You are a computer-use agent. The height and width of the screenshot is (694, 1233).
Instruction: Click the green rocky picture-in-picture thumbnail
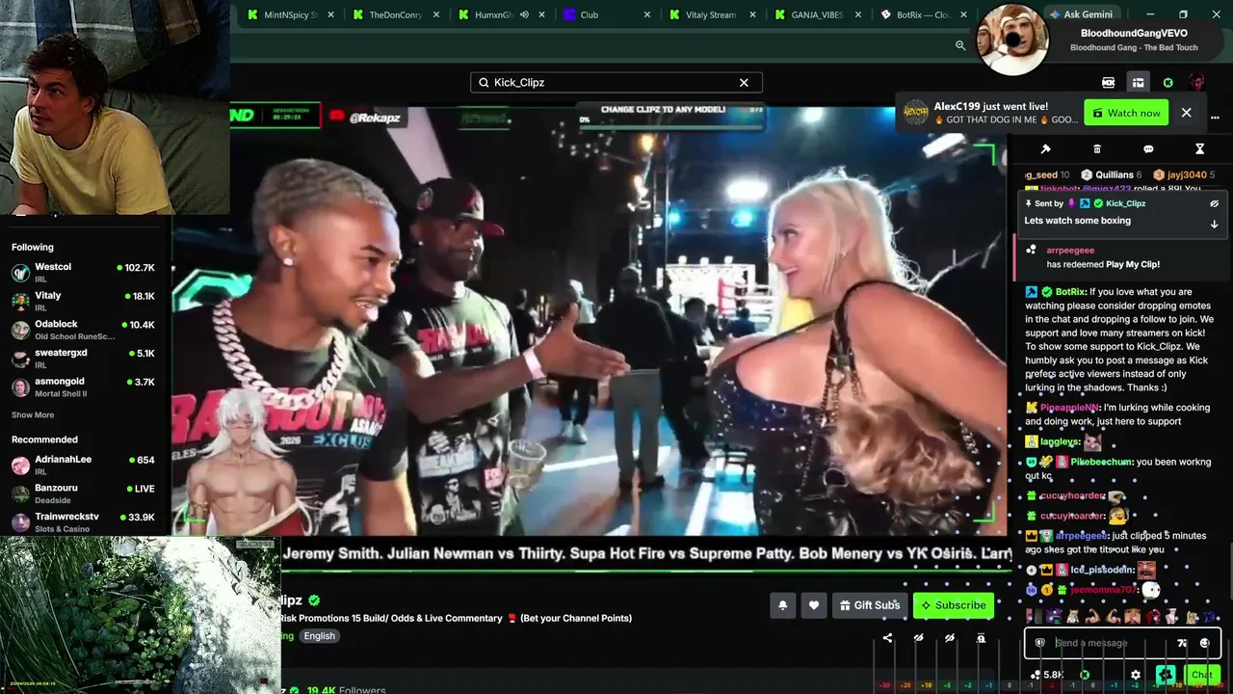141,615
